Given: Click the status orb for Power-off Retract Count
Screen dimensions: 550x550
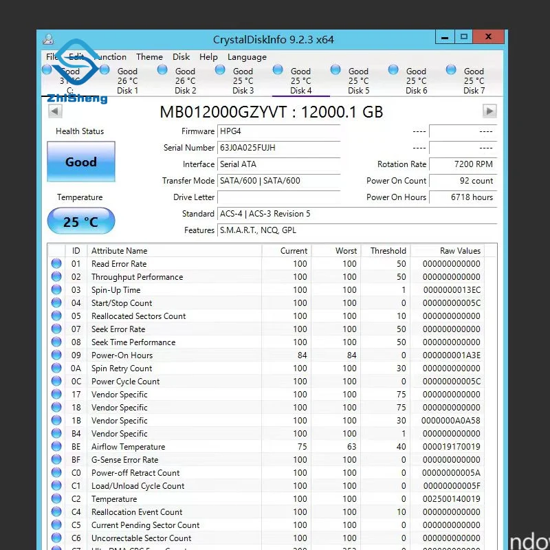Looking at the screenshot, I should click(56, 472).
